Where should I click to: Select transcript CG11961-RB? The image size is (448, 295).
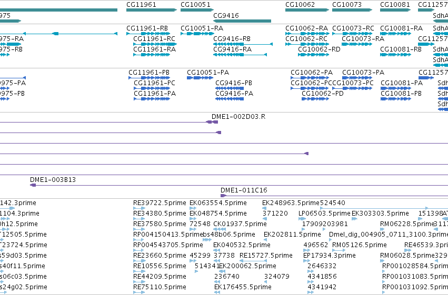(147, 28)
